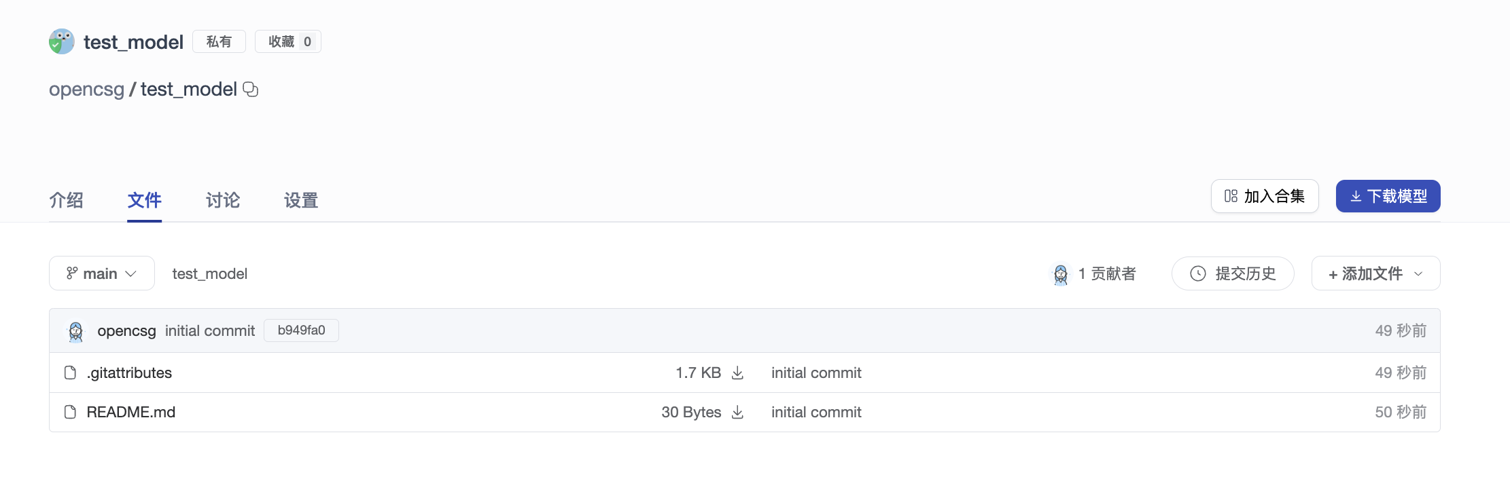Viewport: 1510px width, 494px height.
Task: Open the 设置 tab
Action: click(x=301, y=200)
